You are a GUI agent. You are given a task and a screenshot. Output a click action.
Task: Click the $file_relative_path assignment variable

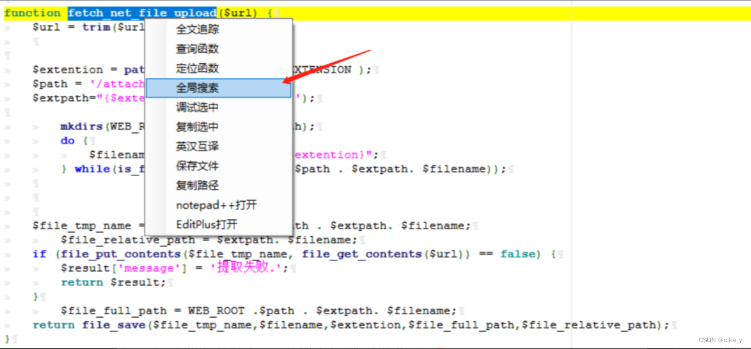[x=128, y=240]
